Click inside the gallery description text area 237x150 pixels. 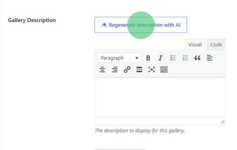pyautogui.click(x=160, y=97)
